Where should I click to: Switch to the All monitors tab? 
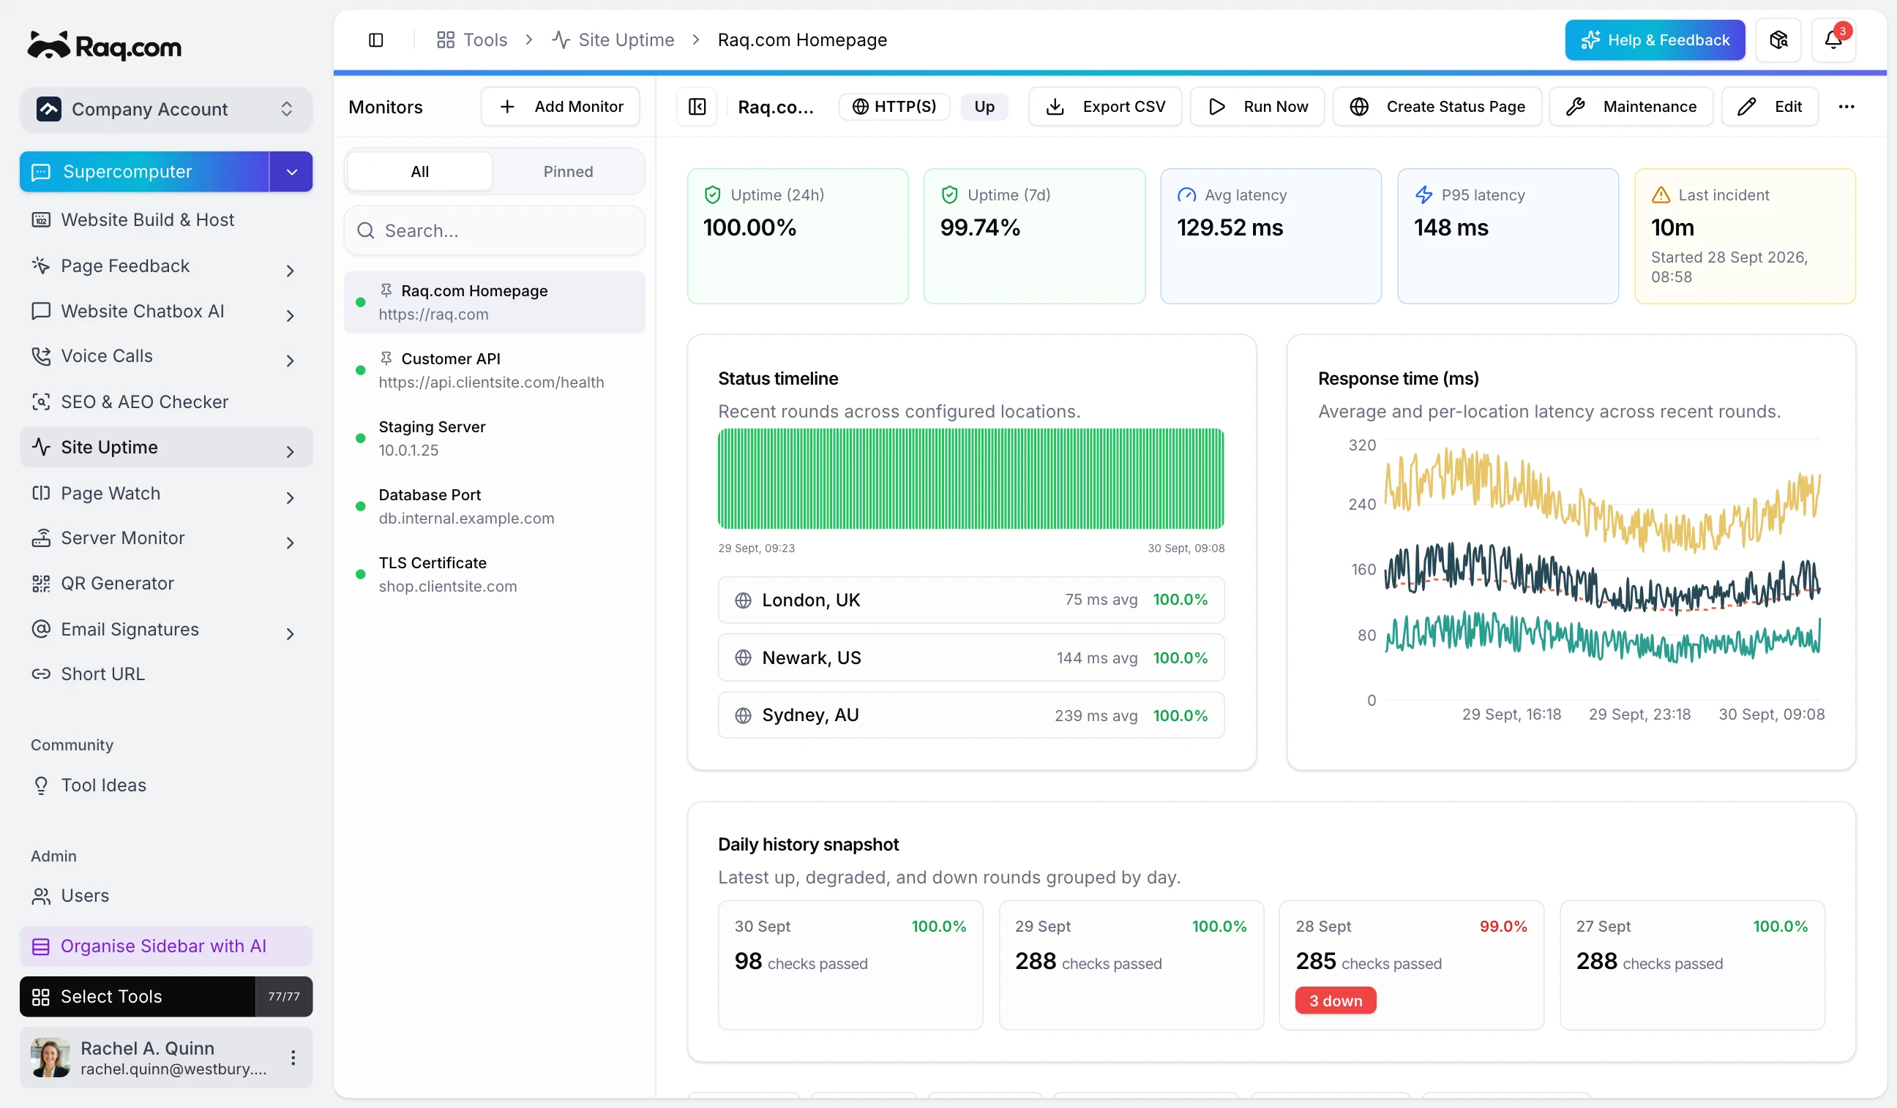420,172
